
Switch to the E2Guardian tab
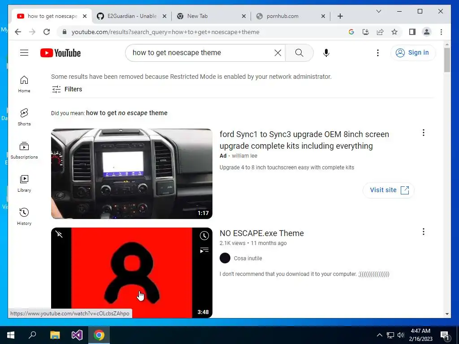coord(132,16)
